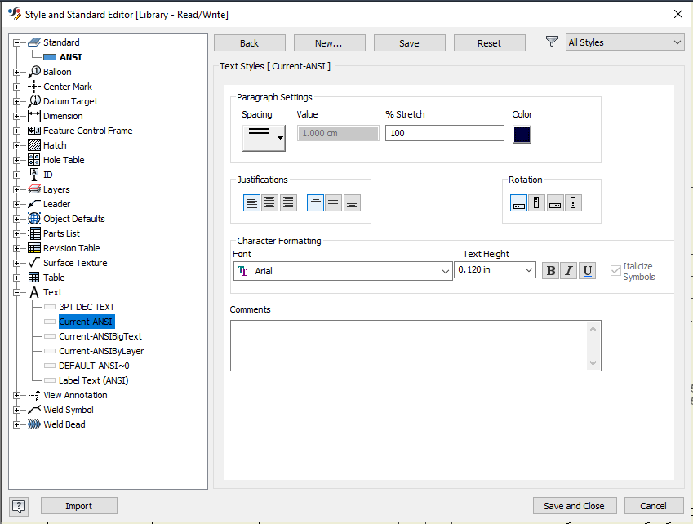693x524 pixels.
Task: Select the 0-degree rotation option
Action: 518,202
